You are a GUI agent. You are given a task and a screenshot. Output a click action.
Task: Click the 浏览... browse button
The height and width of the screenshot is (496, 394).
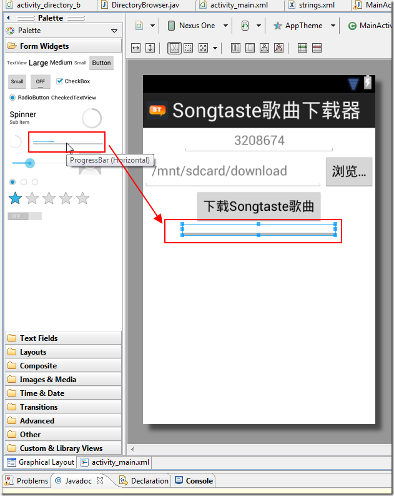pyautogui.click(x=349, y=171)
